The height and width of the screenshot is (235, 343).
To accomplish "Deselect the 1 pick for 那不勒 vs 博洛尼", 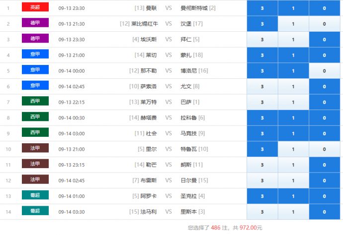I will (293, 71).
